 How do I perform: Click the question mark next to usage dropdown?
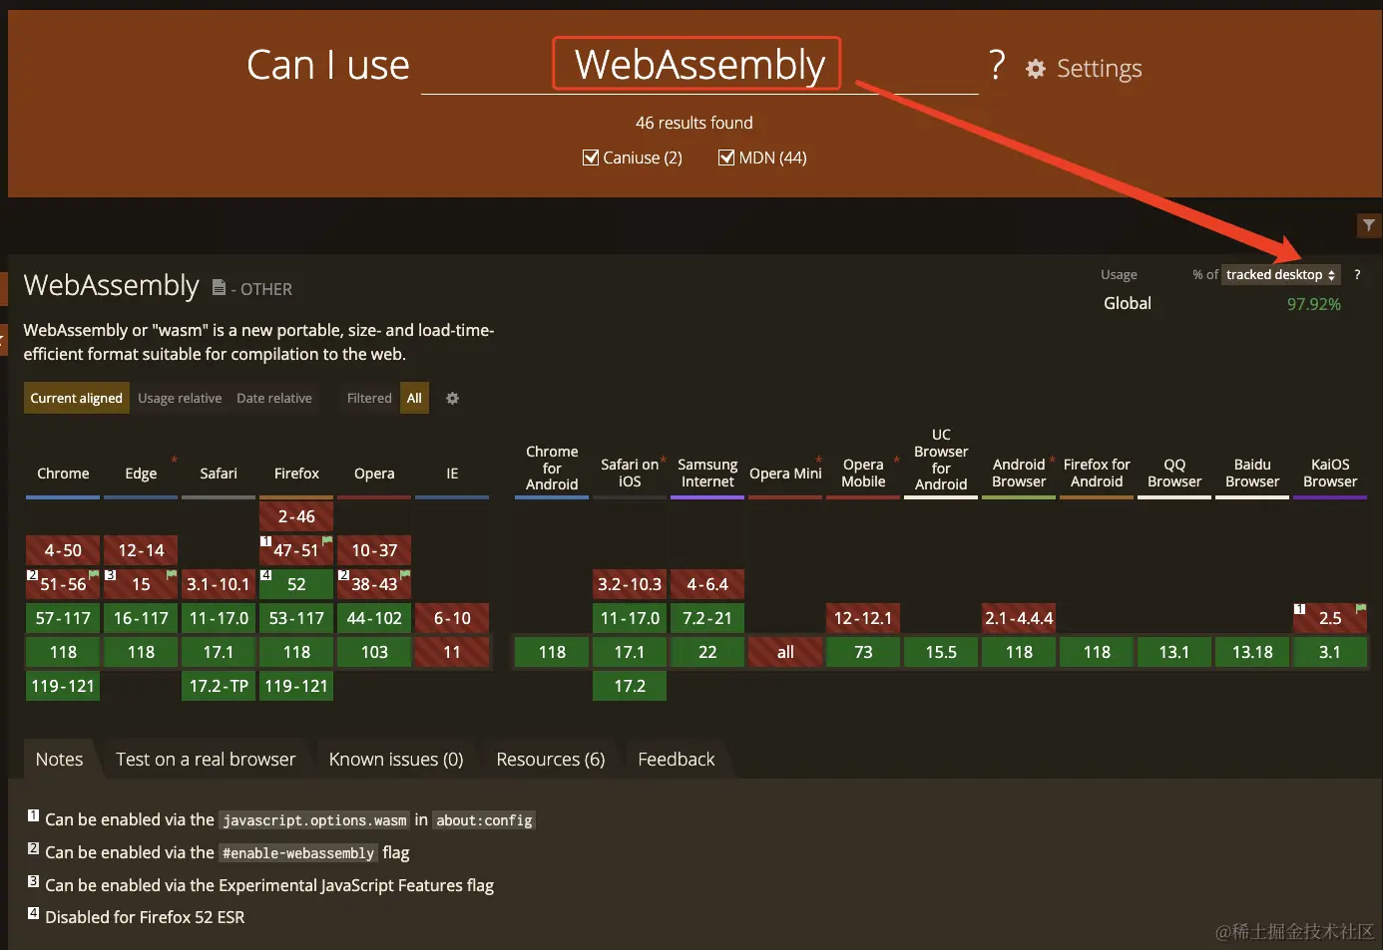click(1357, 274)
